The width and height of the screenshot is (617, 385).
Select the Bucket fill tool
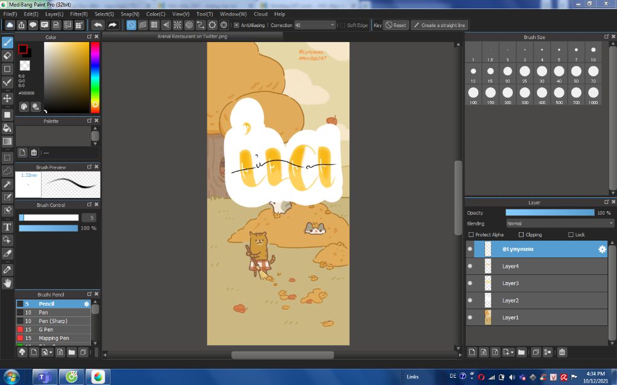(x=7, y=128)
